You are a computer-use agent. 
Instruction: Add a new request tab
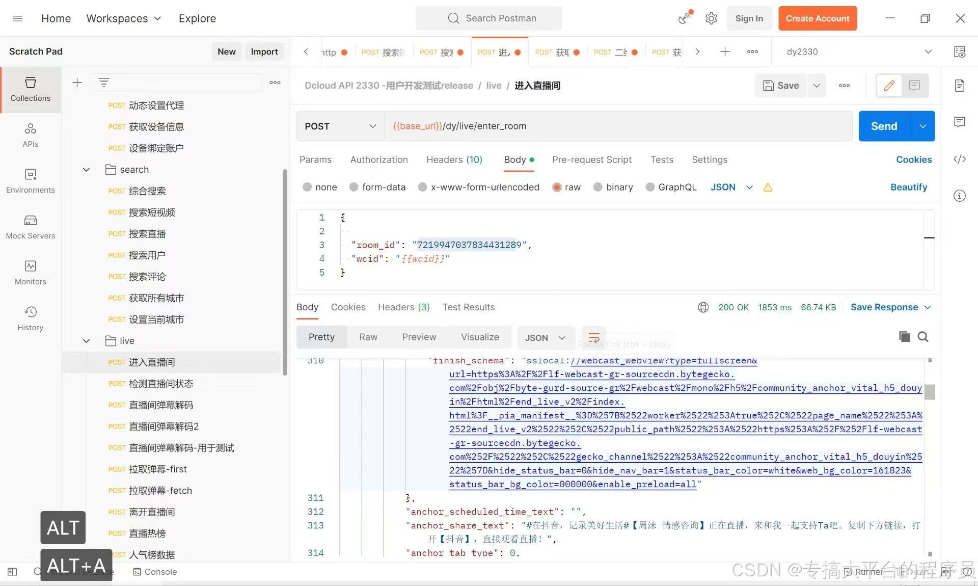725,51
